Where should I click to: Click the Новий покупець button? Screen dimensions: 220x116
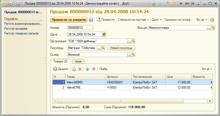click(x=121, y=48)
